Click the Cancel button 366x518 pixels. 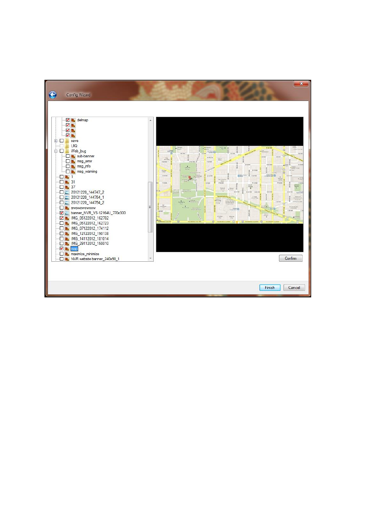(294, 288)
